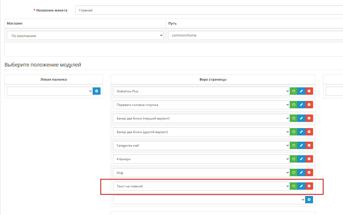Remove the Текст на главной module
Viewport: 343px width, 215px height.
point(309,186)
